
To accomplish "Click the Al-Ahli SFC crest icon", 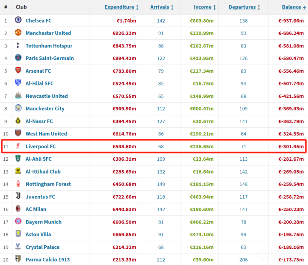I will [x=18, y=158].
